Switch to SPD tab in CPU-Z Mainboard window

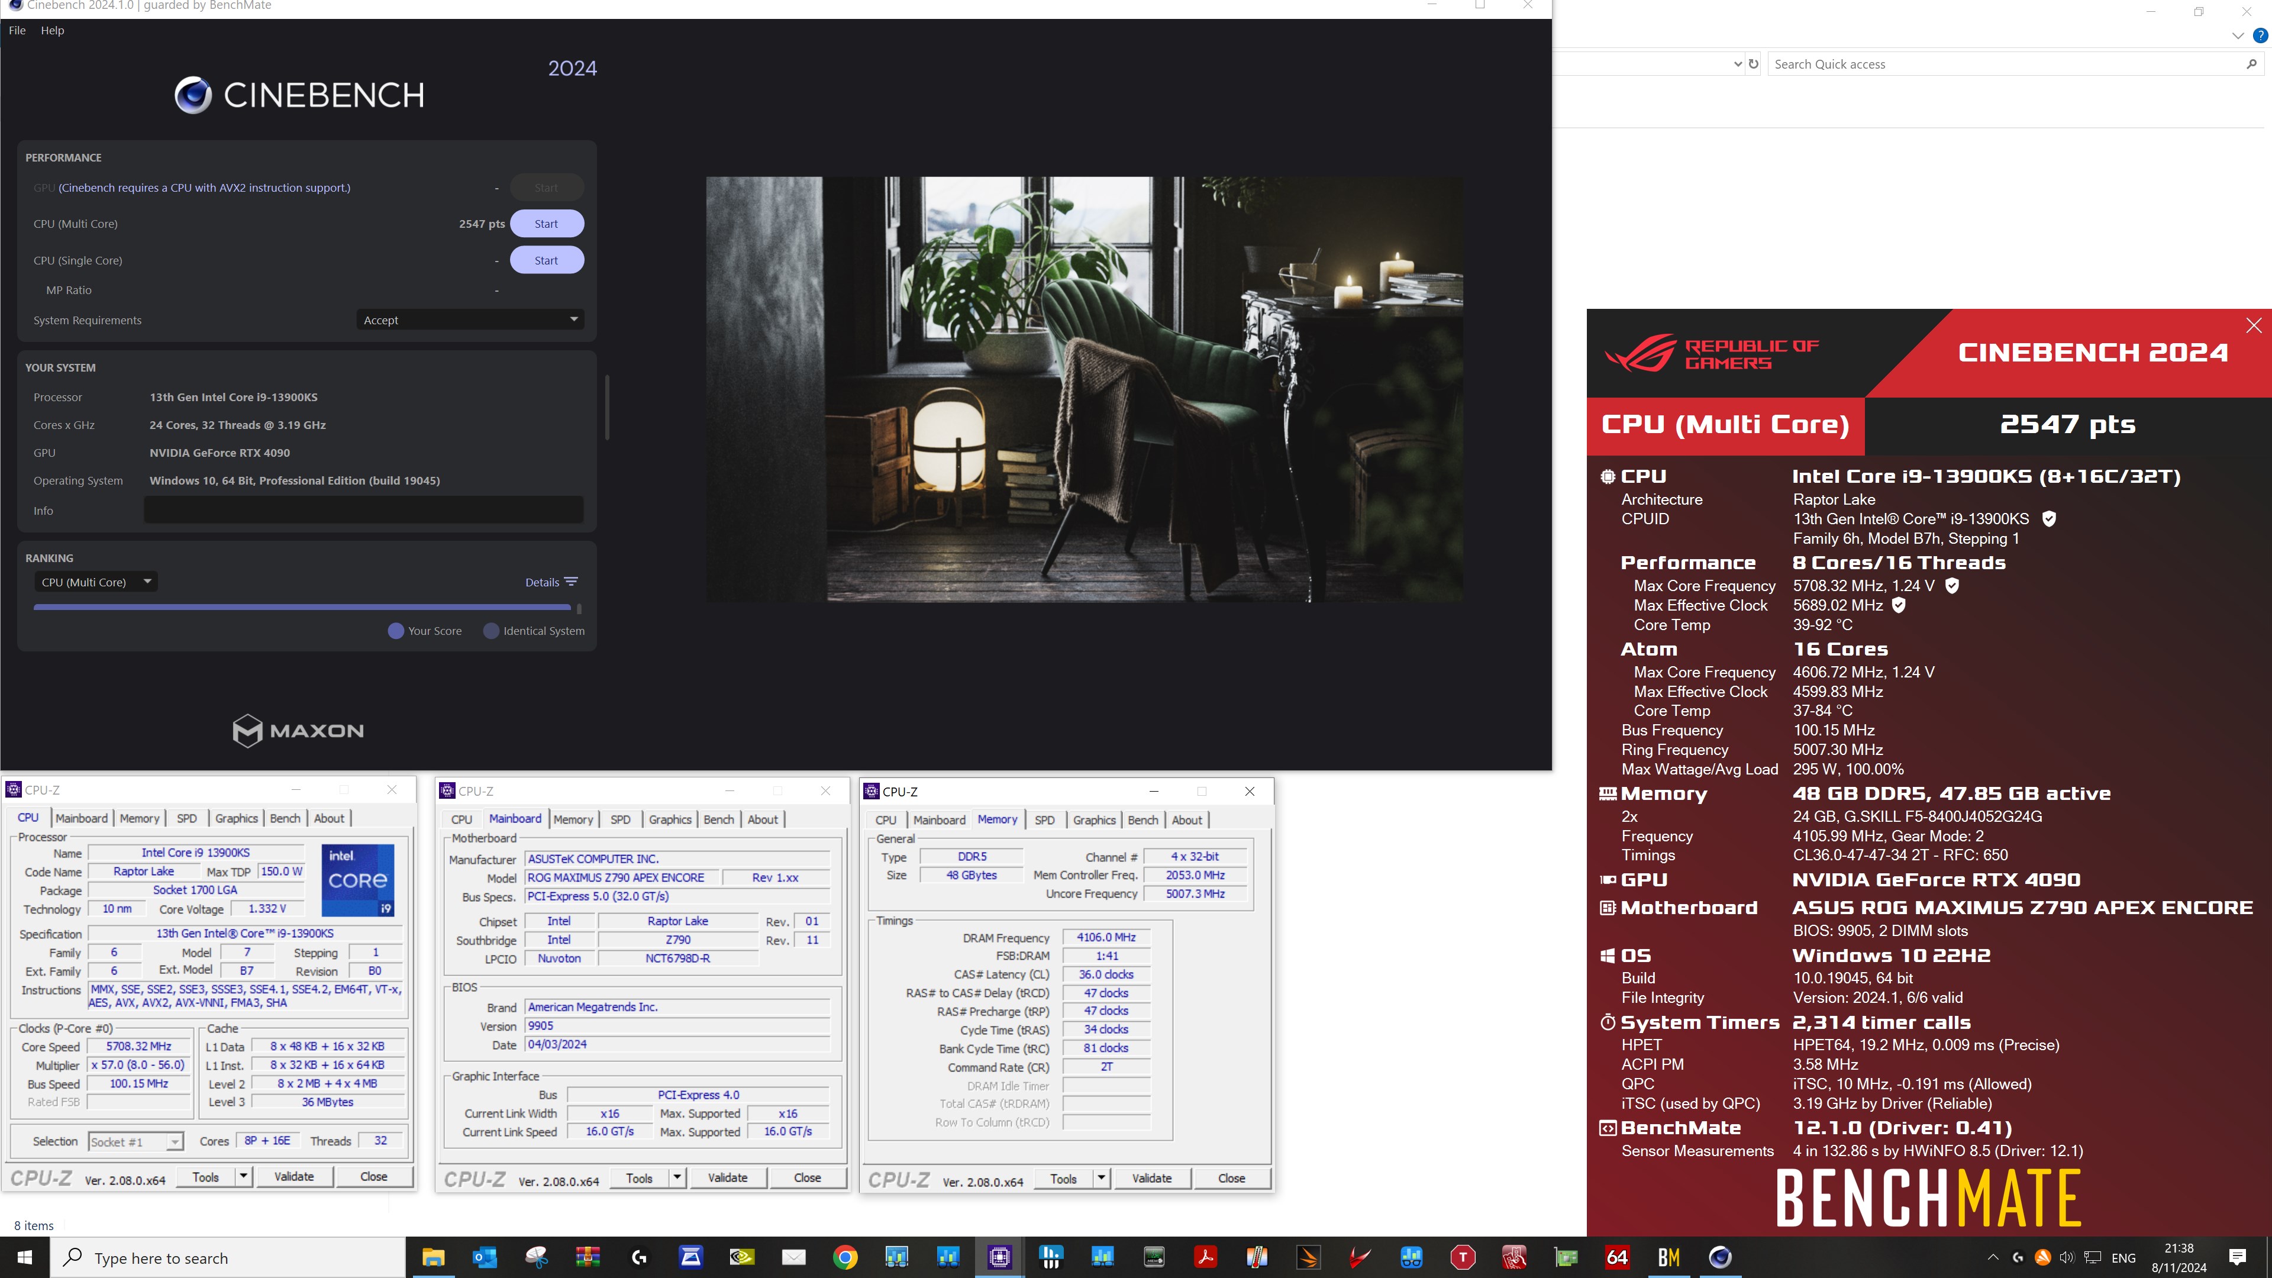pyautogui.click(x=620, y=819)
